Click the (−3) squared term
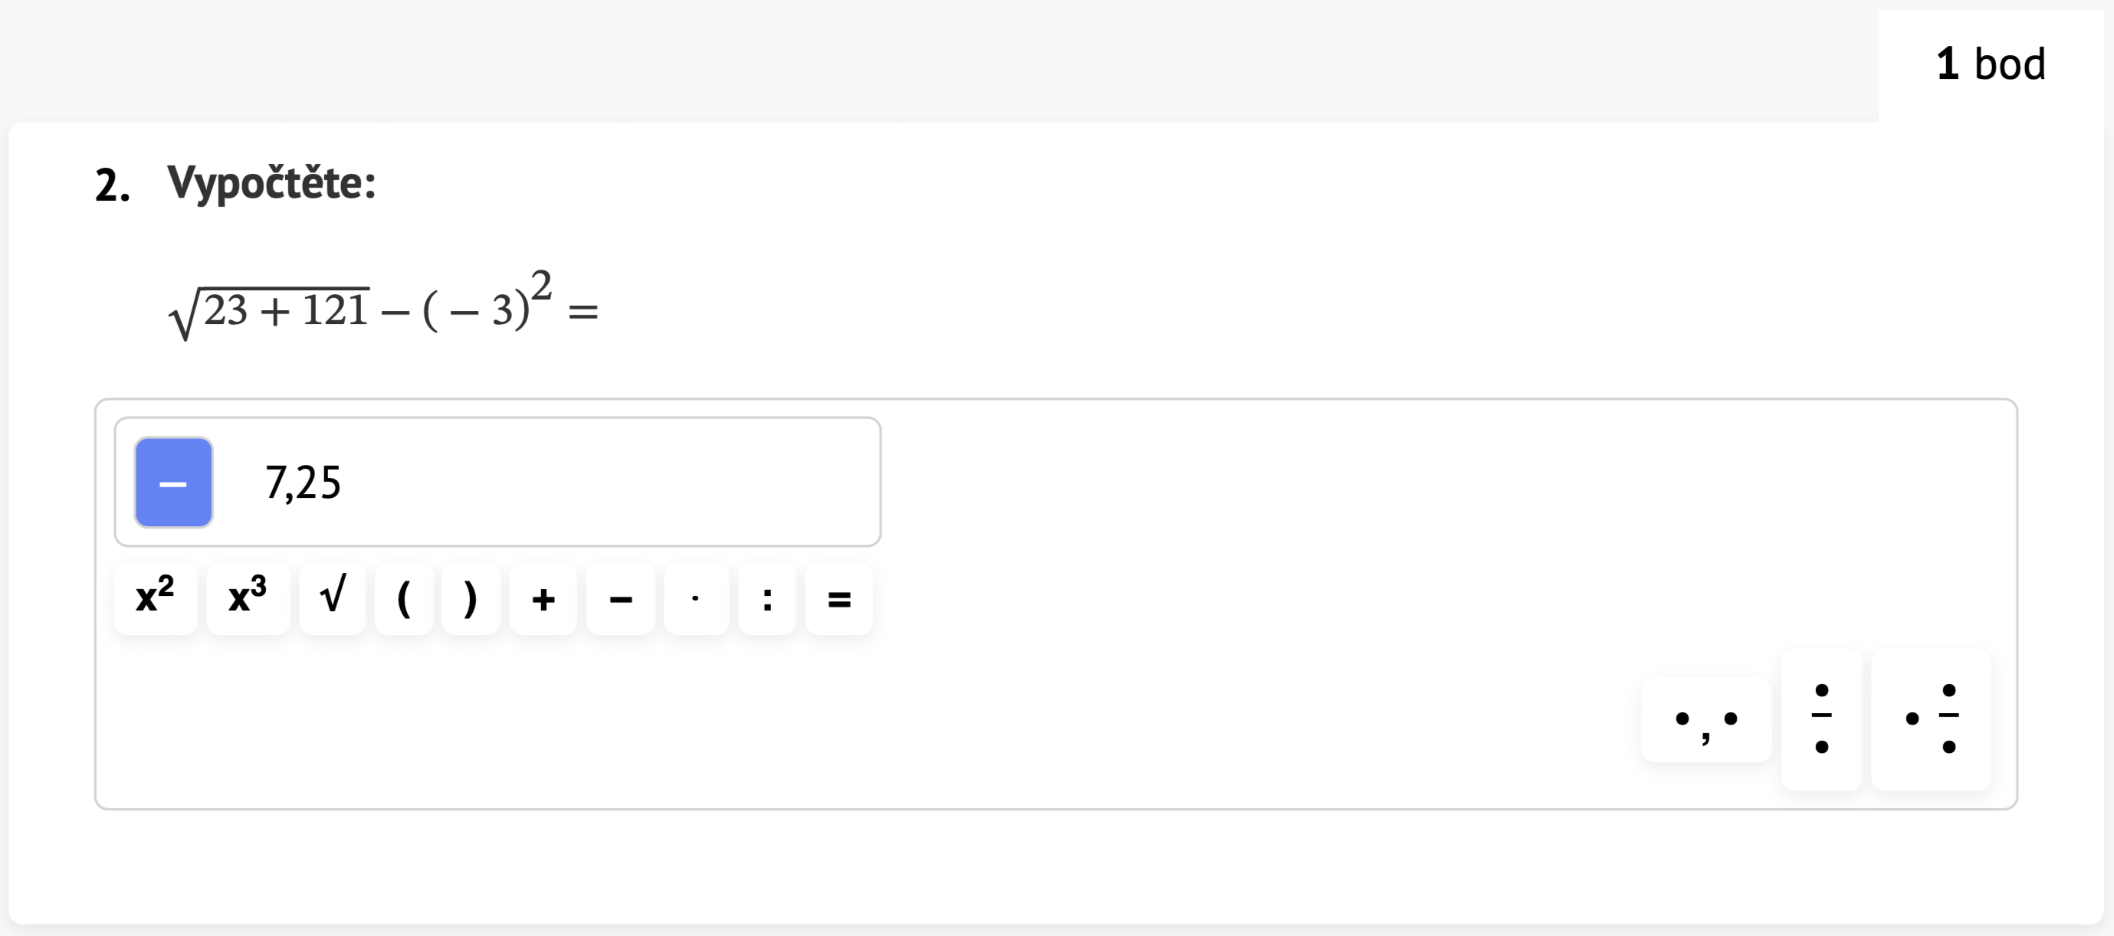This screenshot has width=2114, height=936. tap(487, 302)
